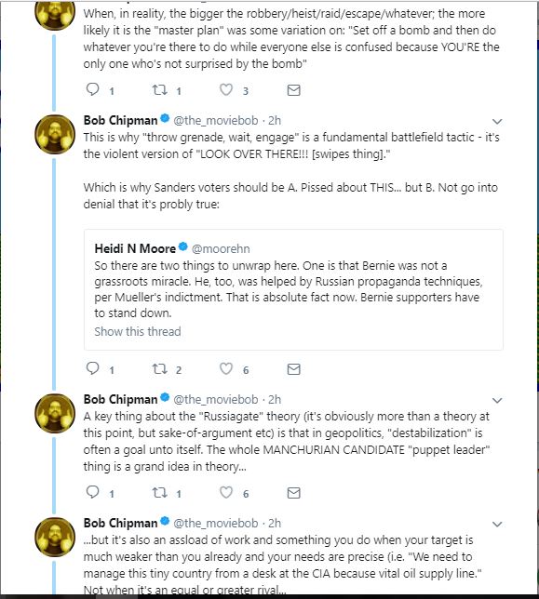Screen dimensions: 539x599
Task: Reply to the bomb master plan tweet
Action: 92,90
